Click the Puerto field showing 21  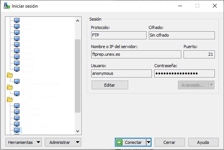pyautogui.click(x=199, y=54)
